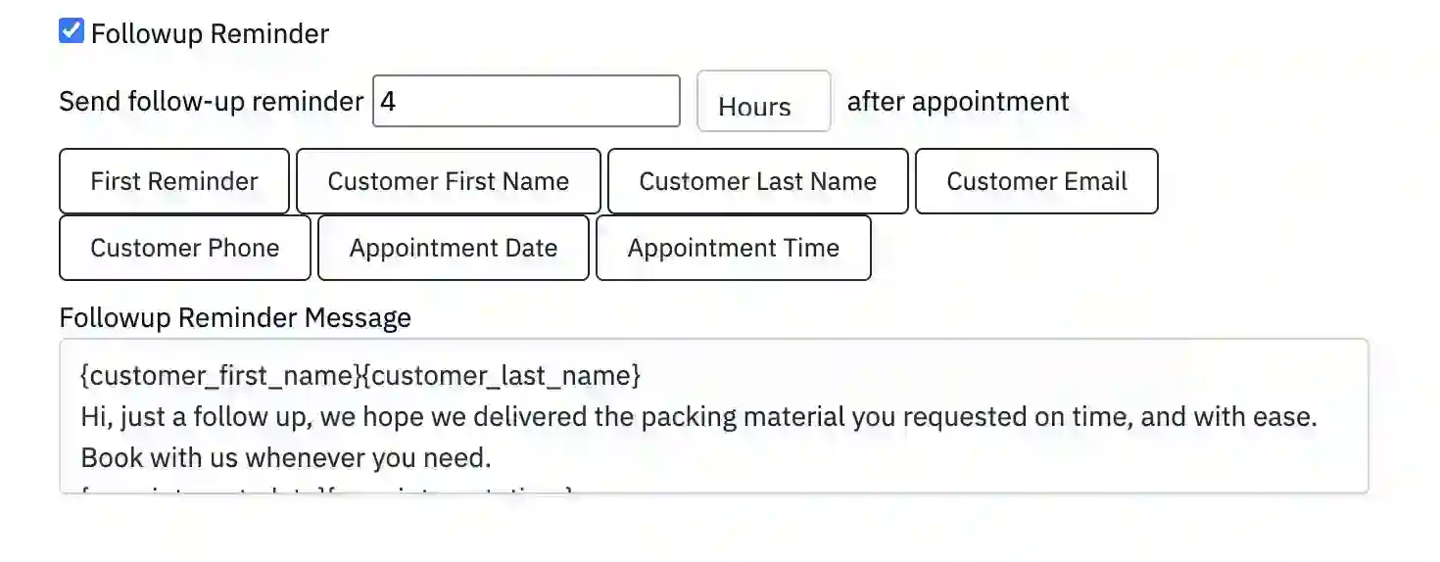Place cursor on "Book with us whenever" line

click(284, 457)
